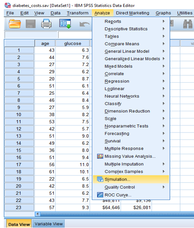The width and height of the screenshot is (194, 228).
Task: Select row header 23
Action: tap(19, 208)
